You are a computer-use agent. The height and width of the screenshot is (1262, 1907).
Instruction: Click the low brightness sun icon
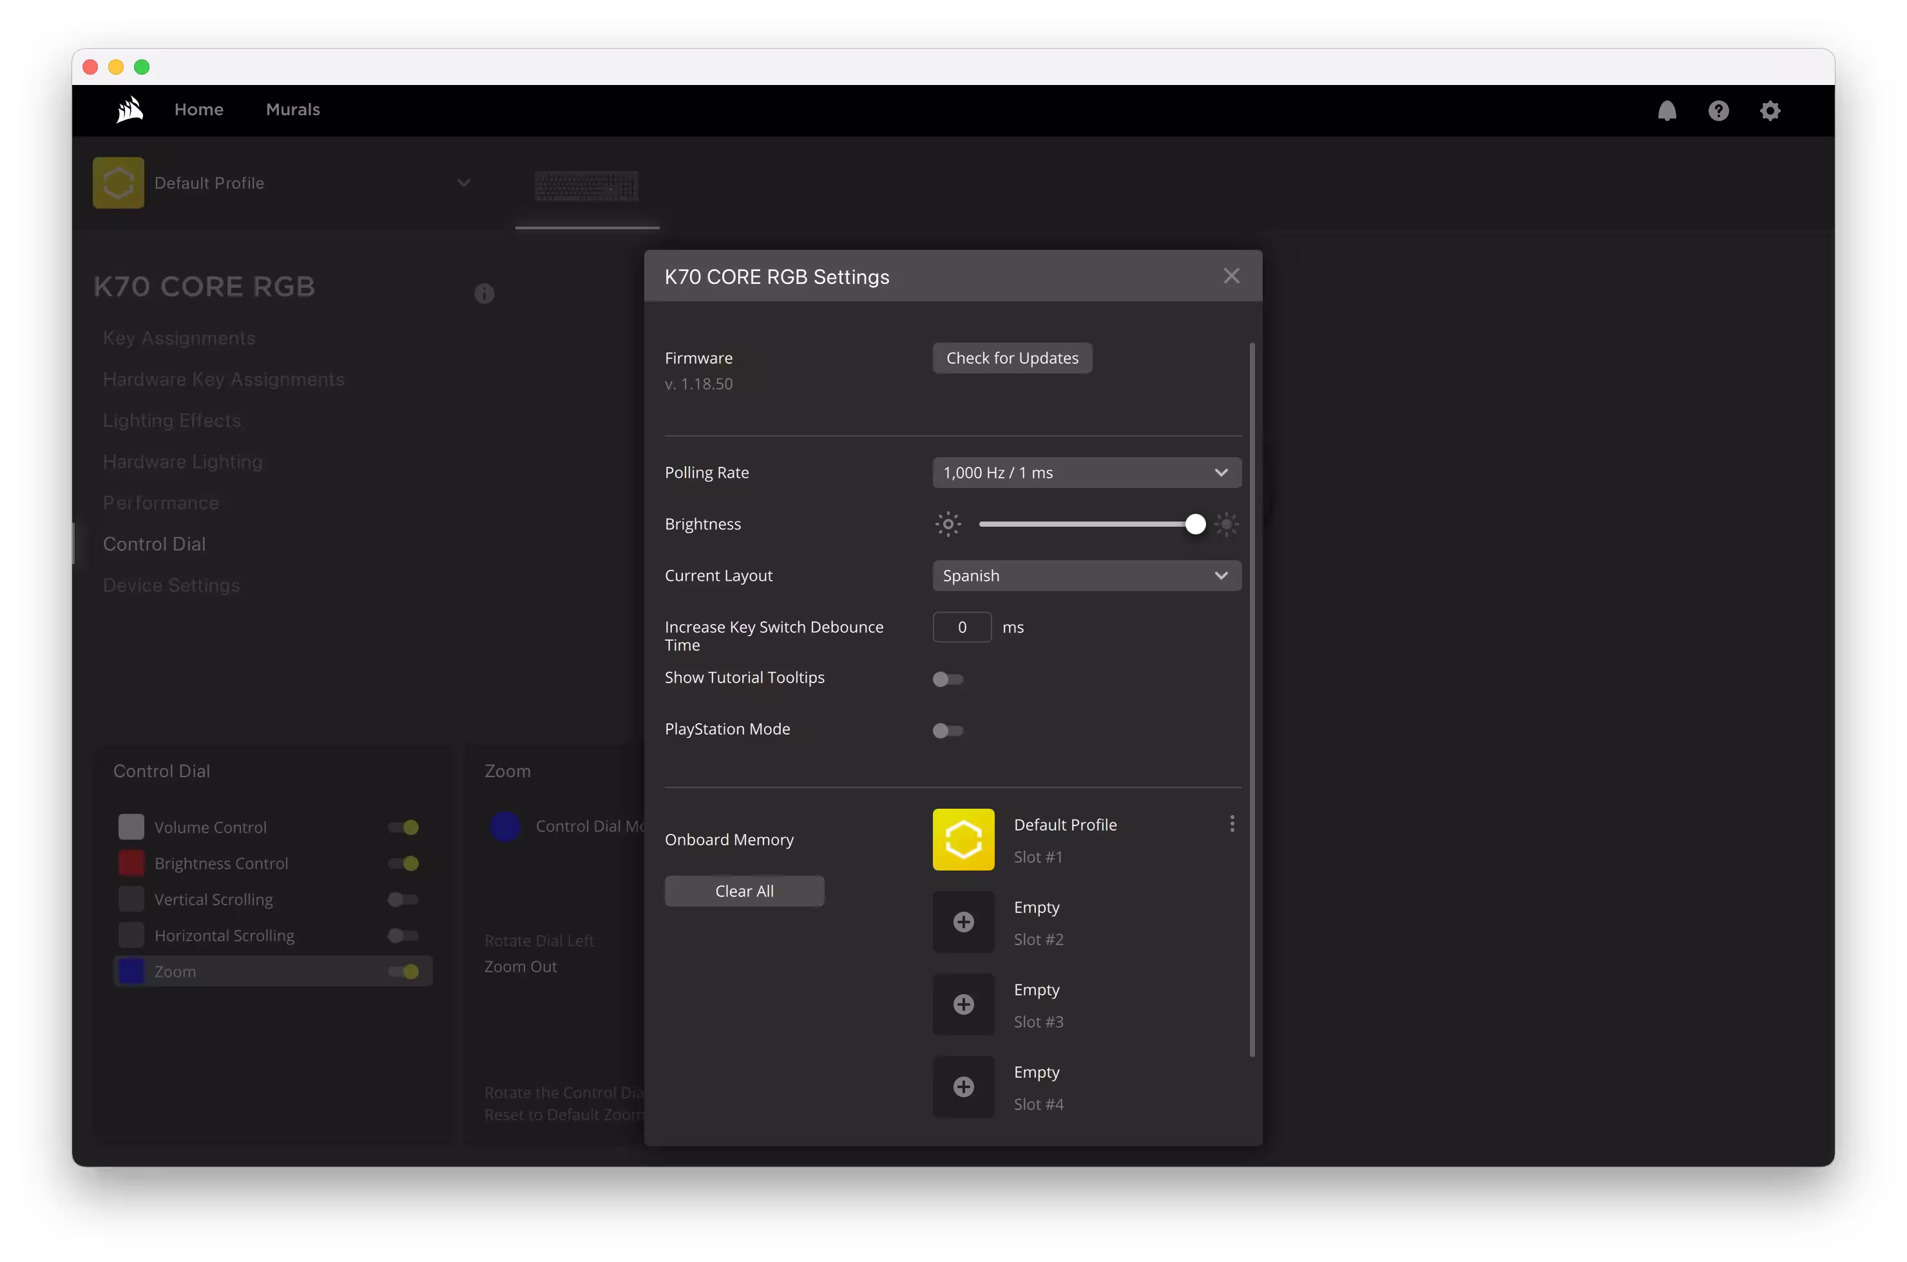pyautogui.click(x=948, y=524)
